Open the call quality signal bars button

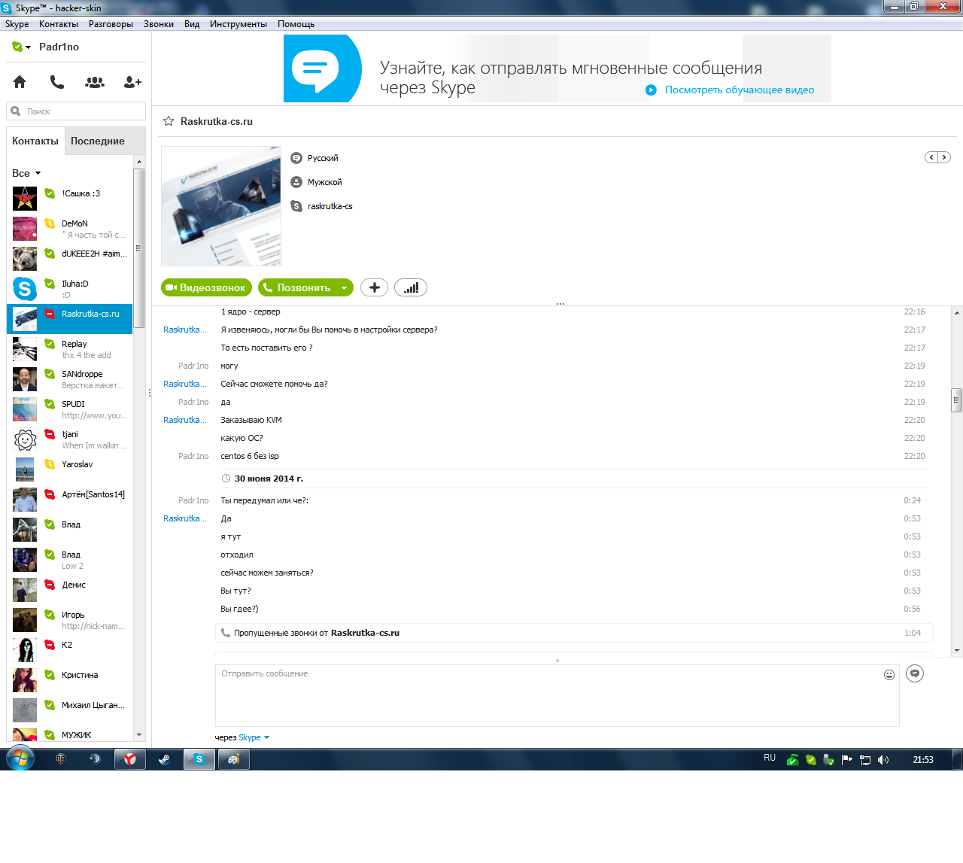[x=411, y=287]
